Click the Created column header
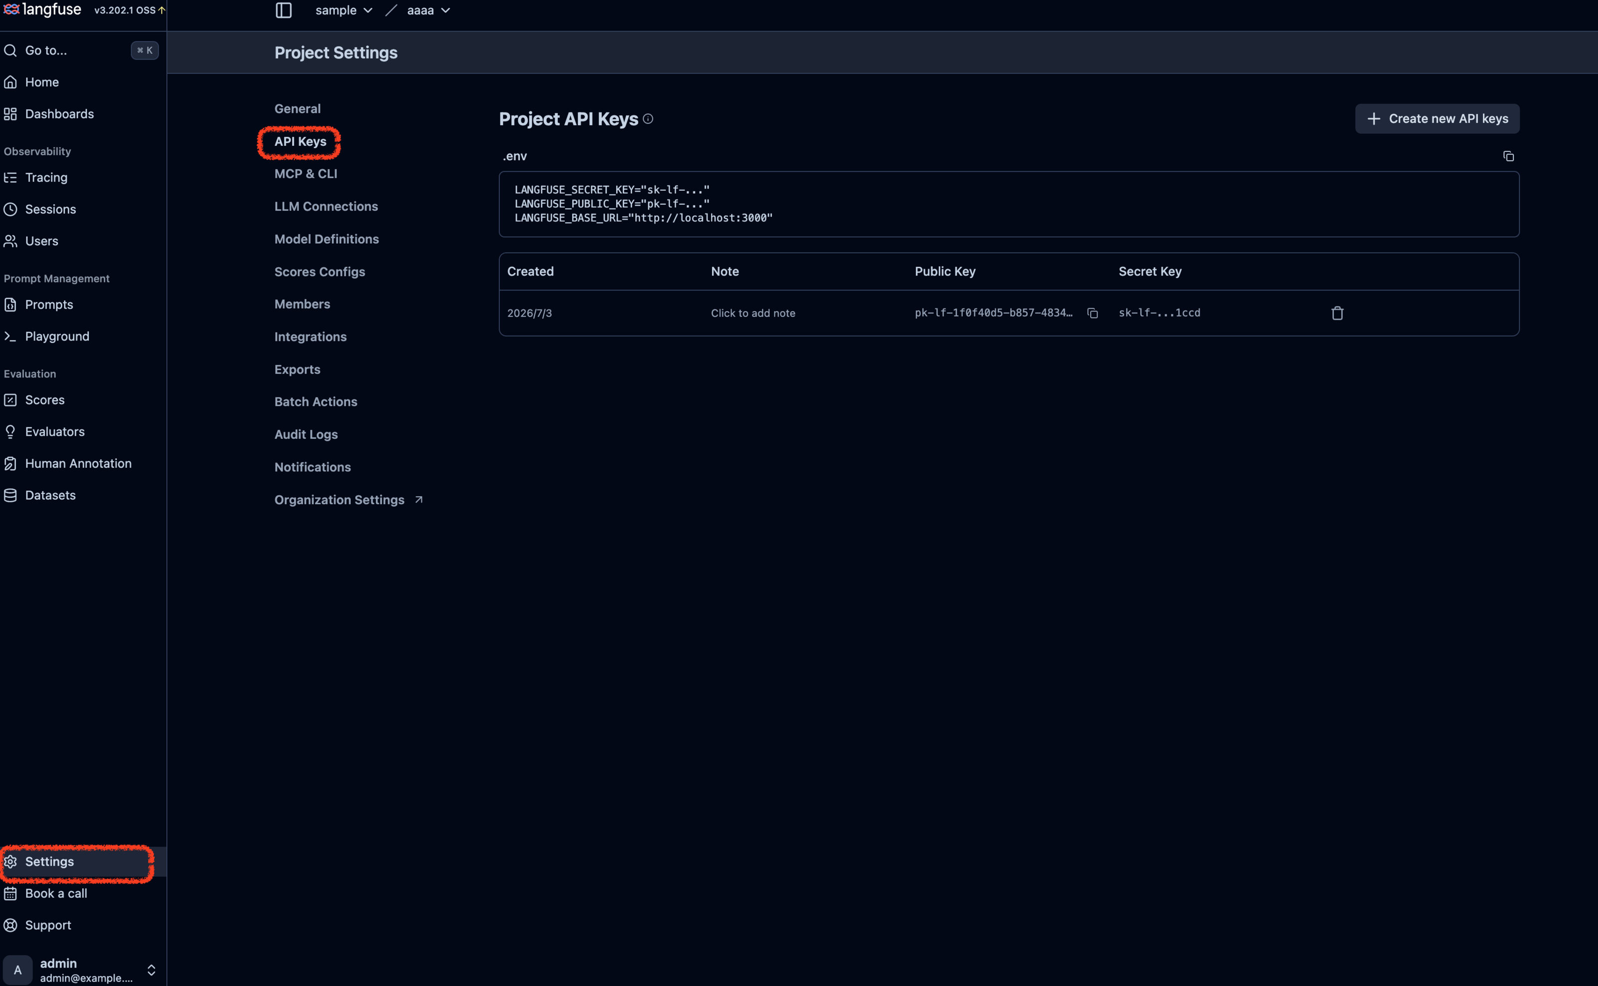 click(530, 271)
